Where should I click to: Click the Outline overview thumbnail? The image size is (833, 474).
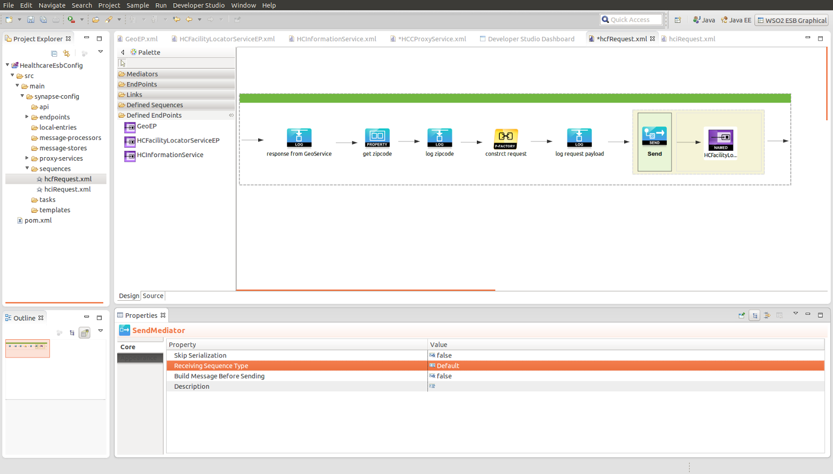[x=28, y=349]
